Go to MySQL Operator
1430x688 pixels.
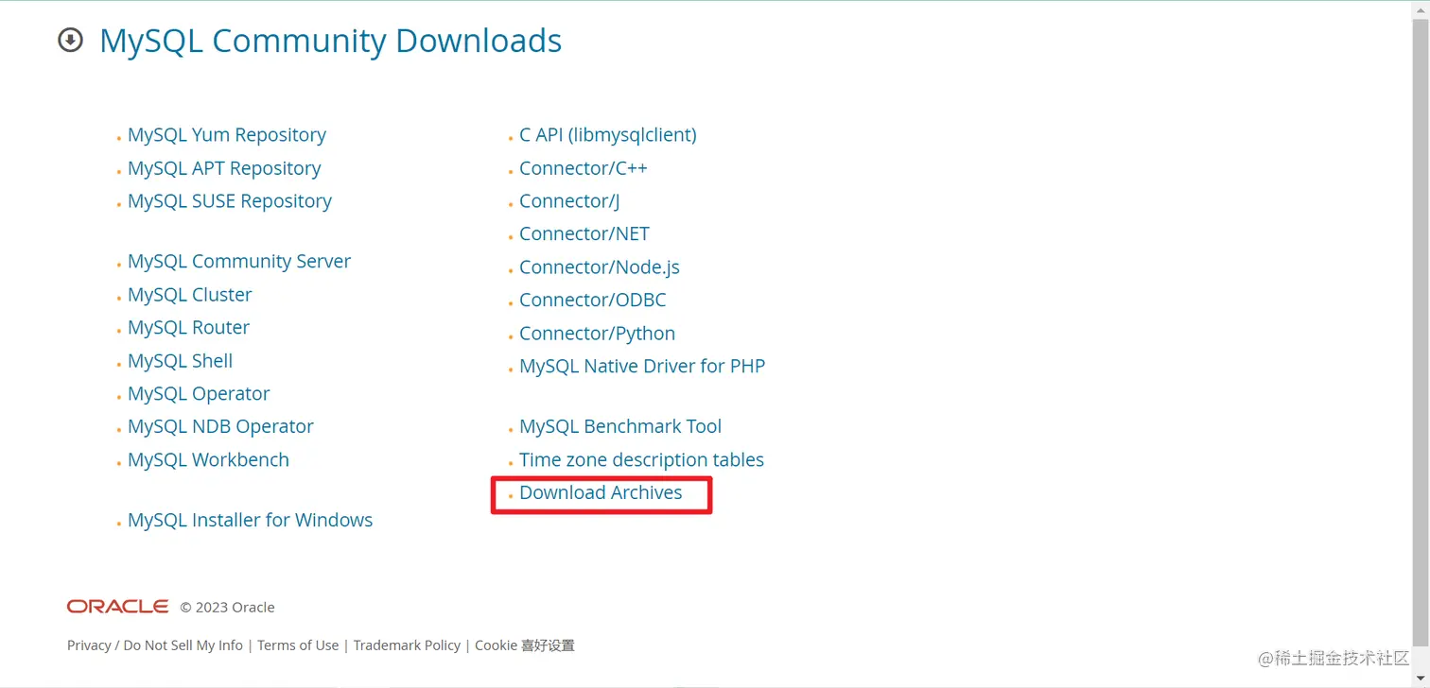199,394
